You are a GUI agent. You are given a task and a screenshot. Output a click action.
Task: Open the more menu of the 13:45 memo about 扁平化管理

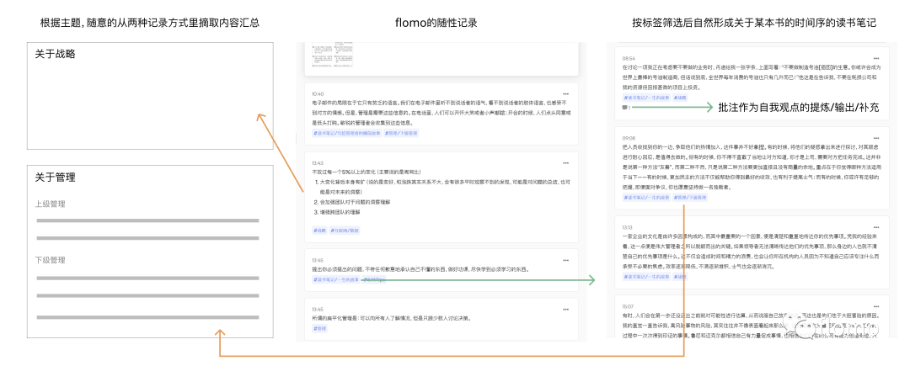tap(565, 310)
